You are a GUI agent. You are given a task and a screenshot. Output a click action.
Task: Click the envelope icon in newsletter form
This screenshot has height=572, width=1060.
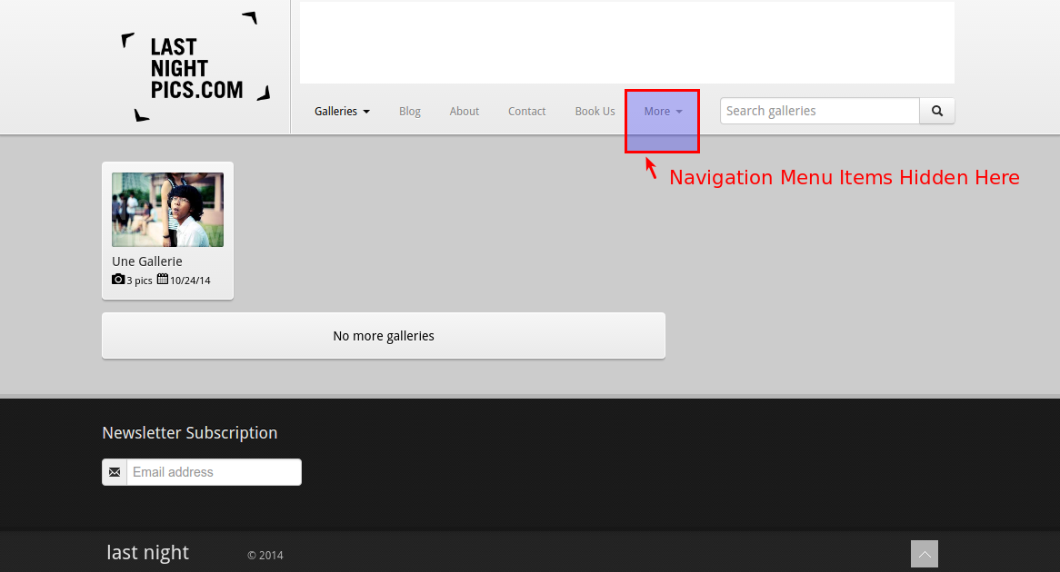click(x=115, y=472)
